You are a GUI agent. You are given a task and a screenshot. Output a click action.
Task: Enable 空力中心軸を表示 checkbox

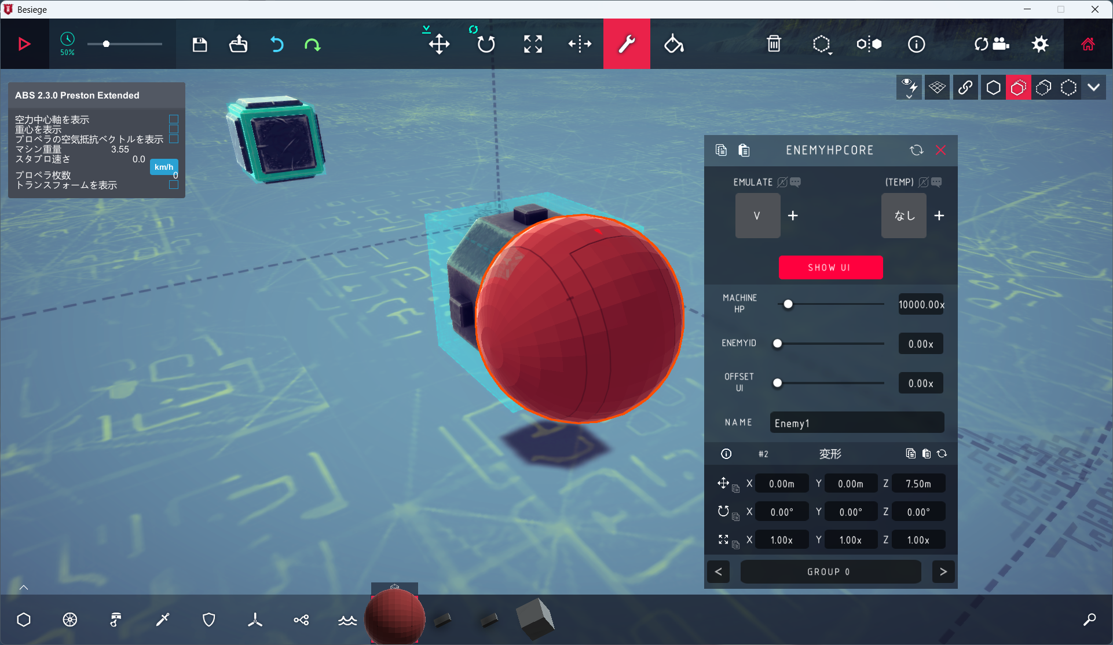click(173, 119)
